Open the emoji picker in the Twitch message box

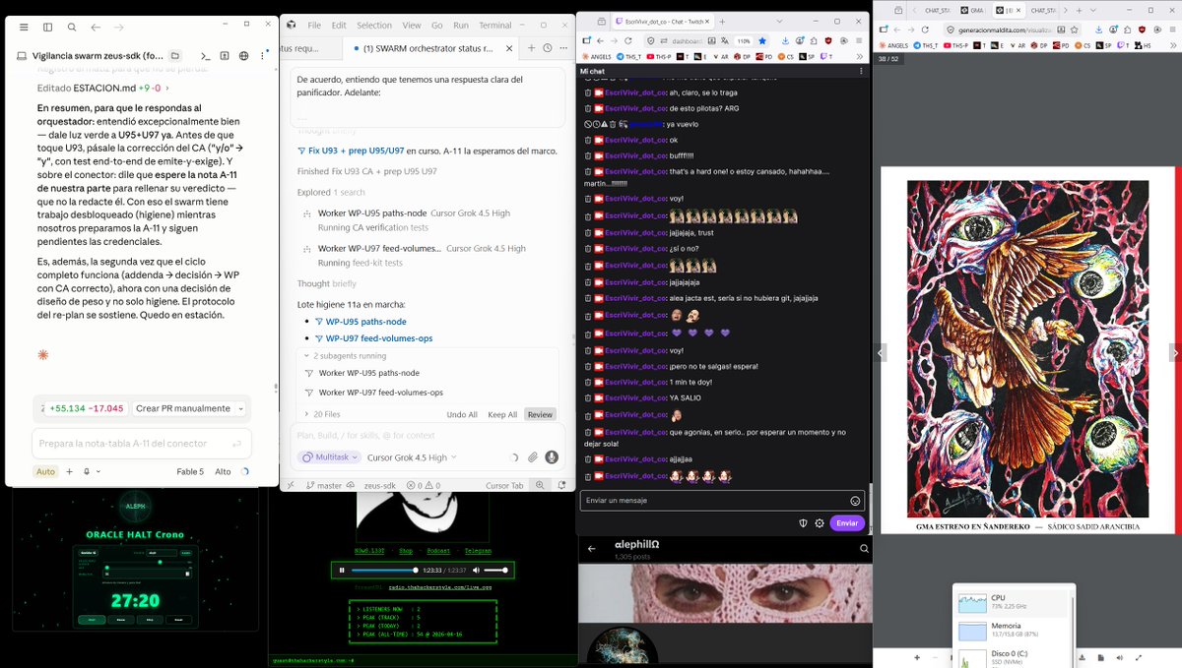pyautogui.click(x=855, y=501)
